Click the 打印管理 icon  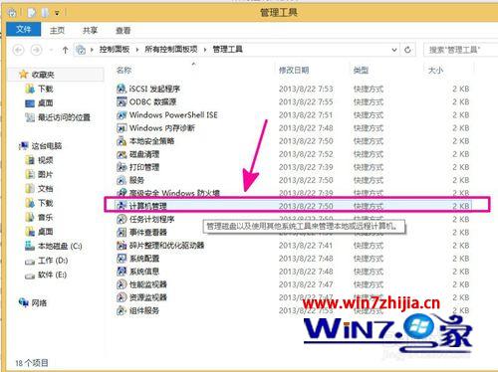122,167
